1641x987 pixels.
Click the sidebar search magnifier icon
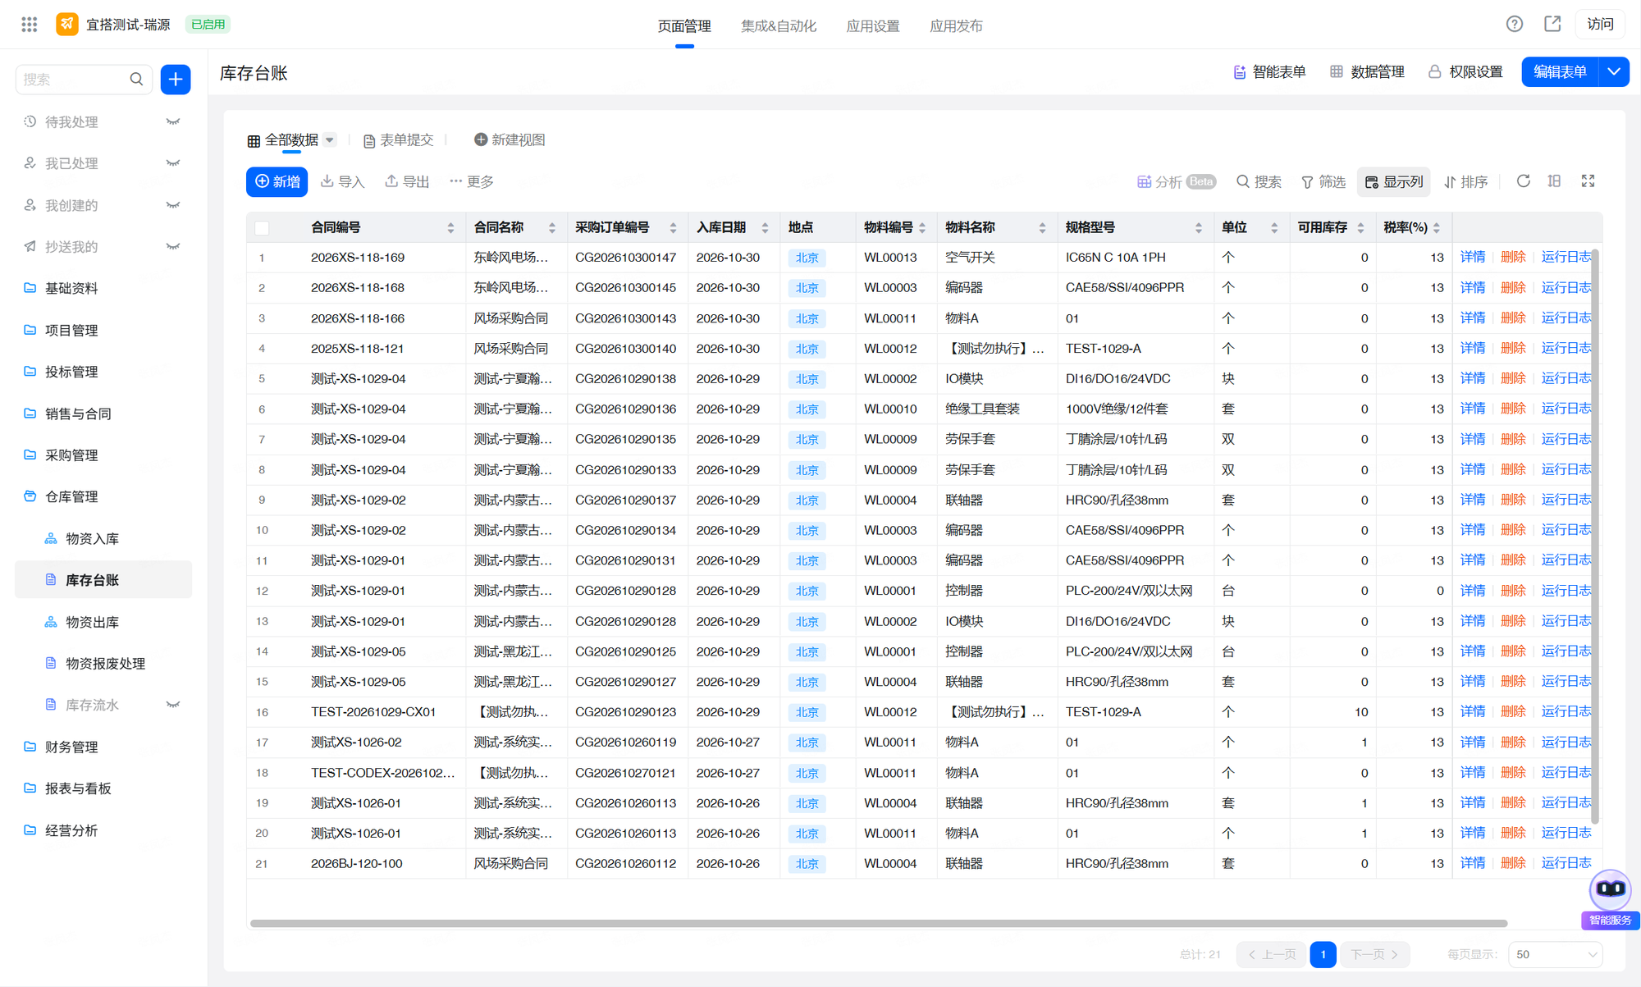point(136,80)
